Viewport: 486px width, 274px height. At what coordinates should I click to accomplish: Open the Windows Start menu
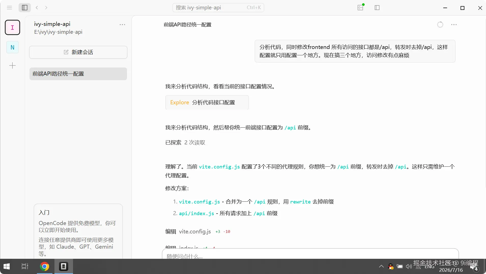[7, 266]
